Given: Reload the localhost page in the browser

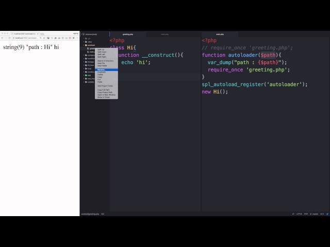Looking at the screenshot, I should tap(10, 38).
